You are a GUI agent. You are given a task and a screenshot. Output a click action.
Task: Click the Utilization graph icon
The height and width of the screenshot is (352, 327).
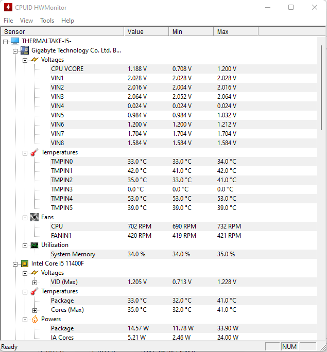35,245
